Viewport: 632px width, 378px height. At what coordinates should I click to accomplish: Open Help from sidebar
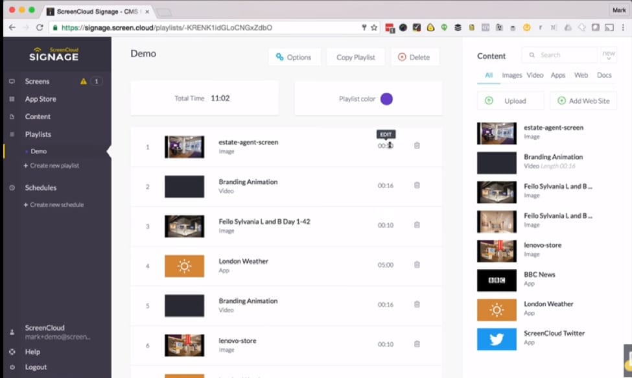pyautogui.click(x=32, y=352)
